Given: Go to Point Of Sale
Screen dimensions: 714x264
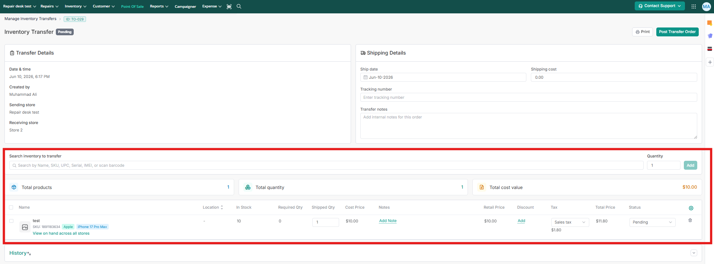Looking at the screenshot, I should pos(132,6).
